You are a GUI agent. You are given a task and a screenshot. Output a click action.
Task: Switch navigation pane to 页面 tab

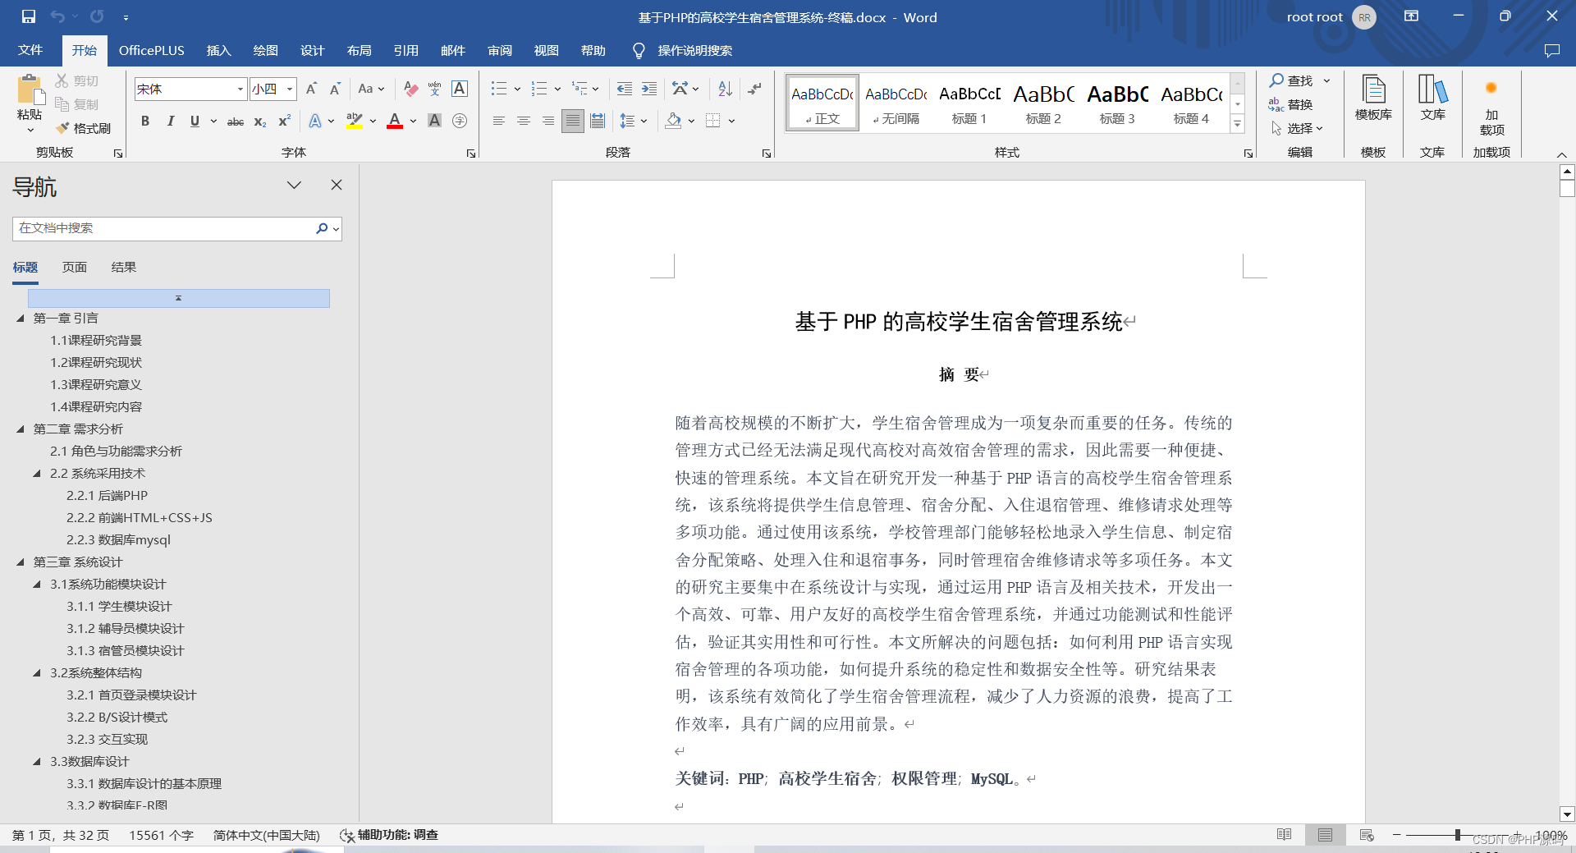tap(75, 267)
